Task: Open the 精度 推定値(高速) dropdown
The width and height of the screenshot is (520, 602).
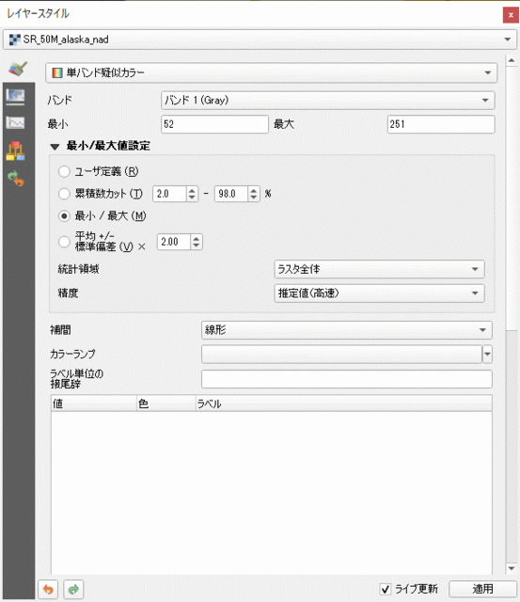Action: point(379,293)
